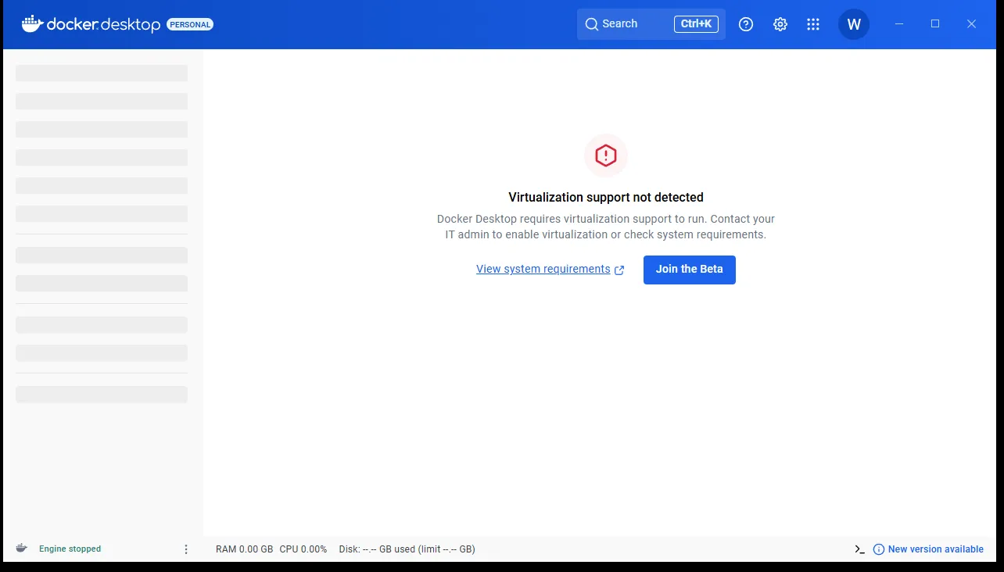Open the W user account avatar
The image size is (1004, 572).
pos(854,24)
